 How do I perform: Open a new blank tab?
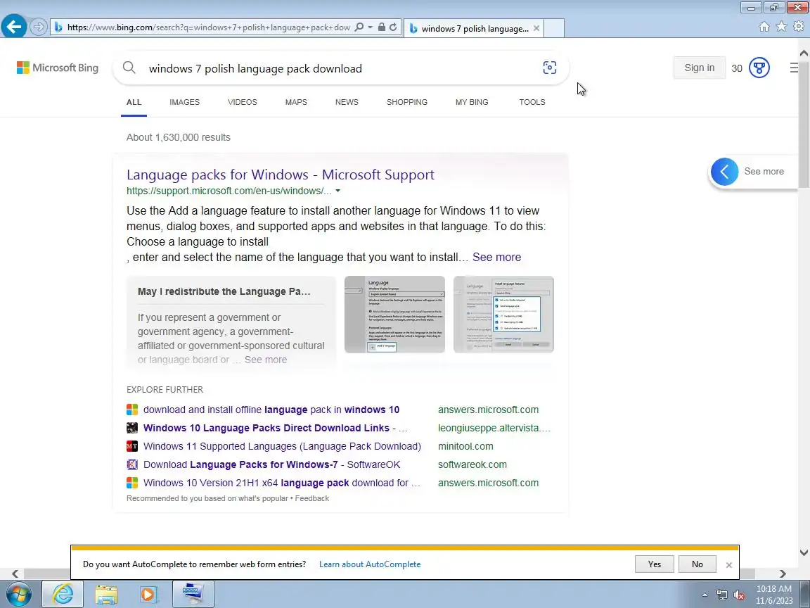[554, 28]
